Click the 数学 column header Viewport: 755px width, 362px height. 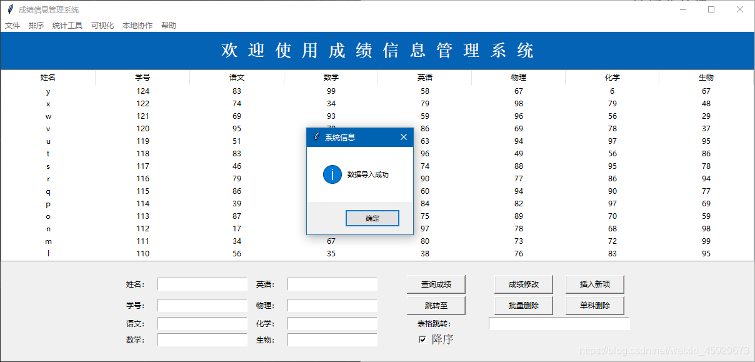(x=331, y=78)
